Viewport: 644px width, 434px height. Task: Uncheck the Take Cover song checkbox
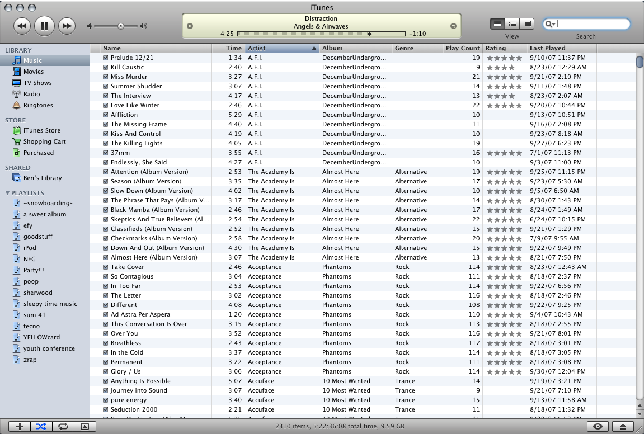106,267
